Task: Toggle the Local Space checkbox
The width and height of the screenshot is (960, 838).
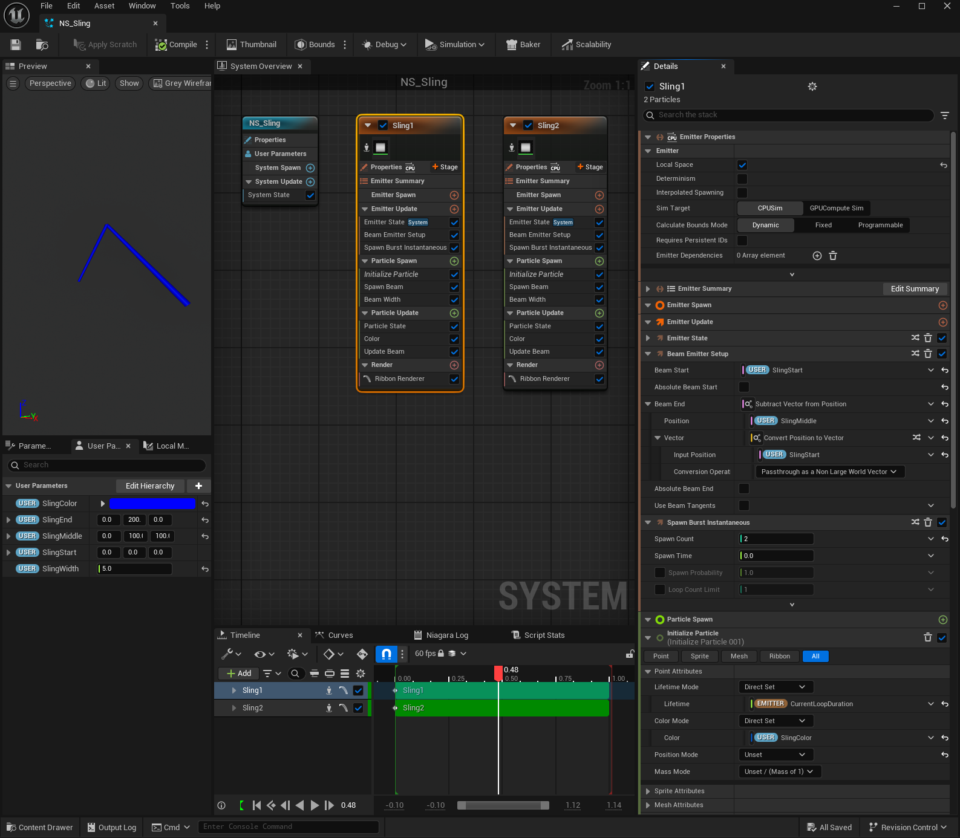Action: click(742, 165)
